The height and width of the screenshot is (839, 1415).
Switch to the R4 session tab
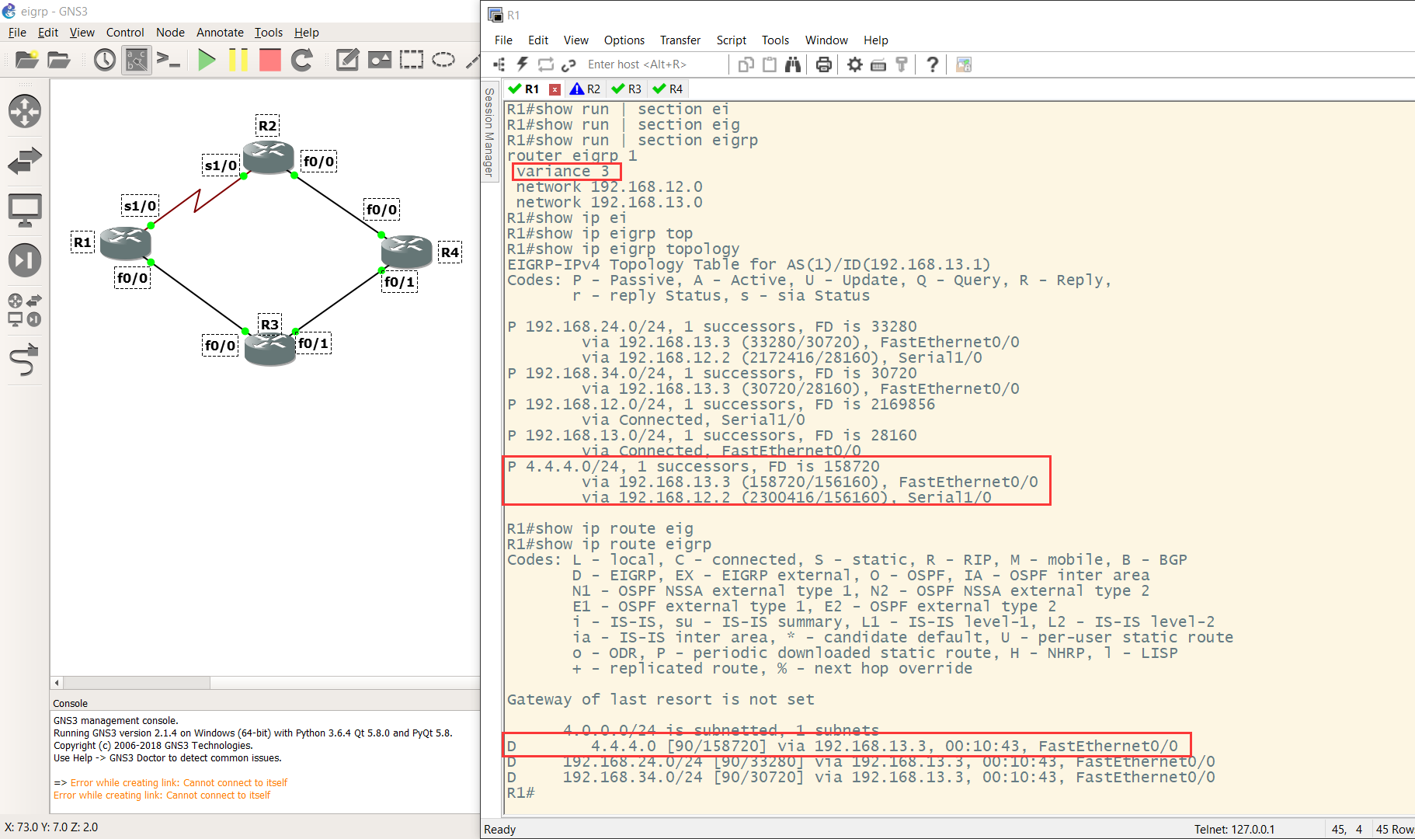[668, 89]
